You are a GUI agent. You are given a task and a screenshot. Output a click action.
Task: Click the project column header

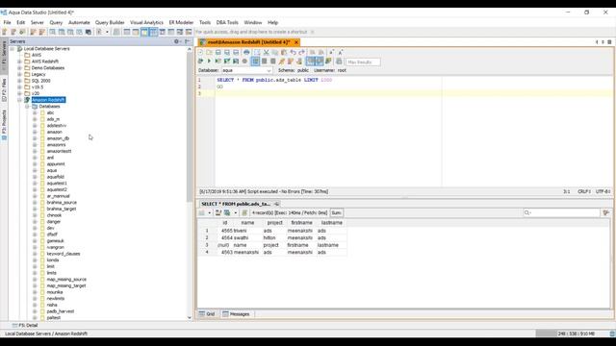pyautogui.click(x=274, y=223)
